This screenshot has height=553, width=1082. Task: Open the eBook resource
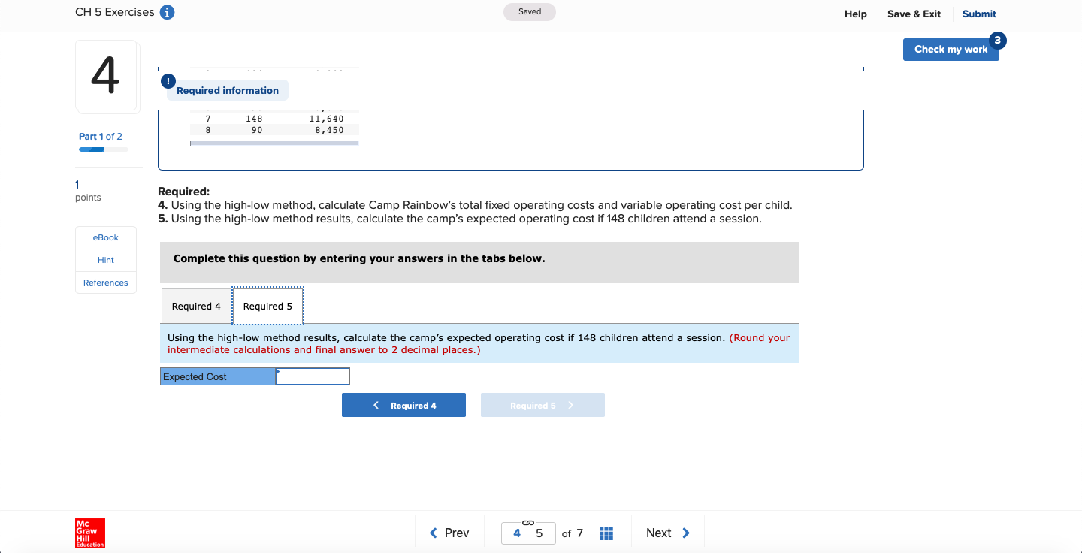click(x=105, y=237)
